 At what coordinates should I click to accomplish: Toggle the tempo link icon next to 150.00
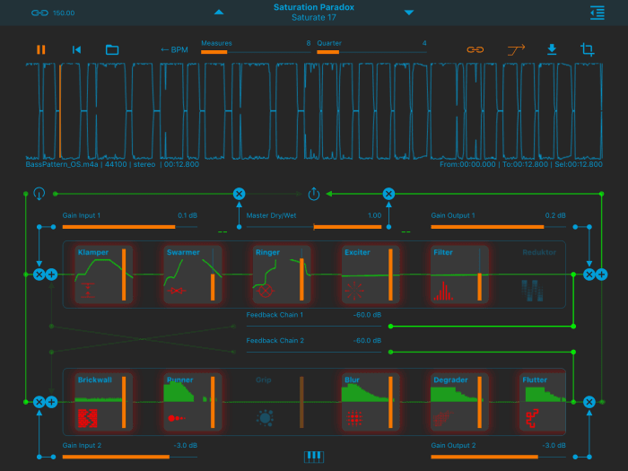click(39, 13)
